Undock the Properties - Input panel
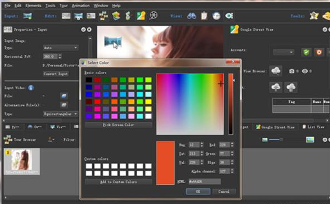The height and width of the screenshot is (204, 330). pos(83,30)
